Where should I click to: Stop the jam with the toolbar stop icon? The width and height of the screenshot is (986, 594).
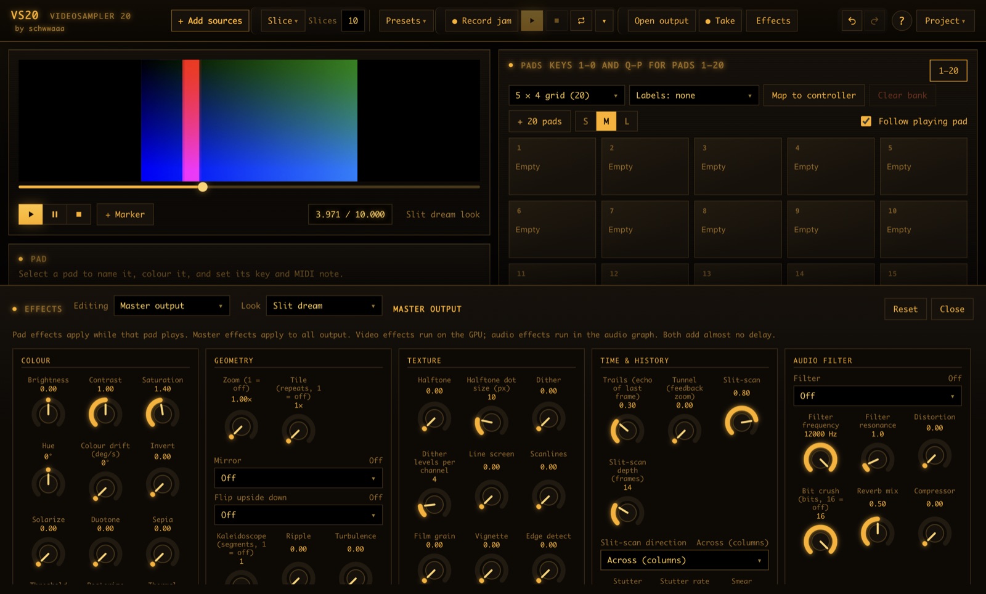(x=556, y=21)
